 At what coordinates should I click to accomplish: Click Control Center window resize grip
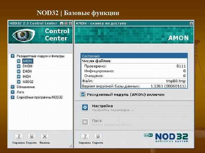click(x=71, y=146)
